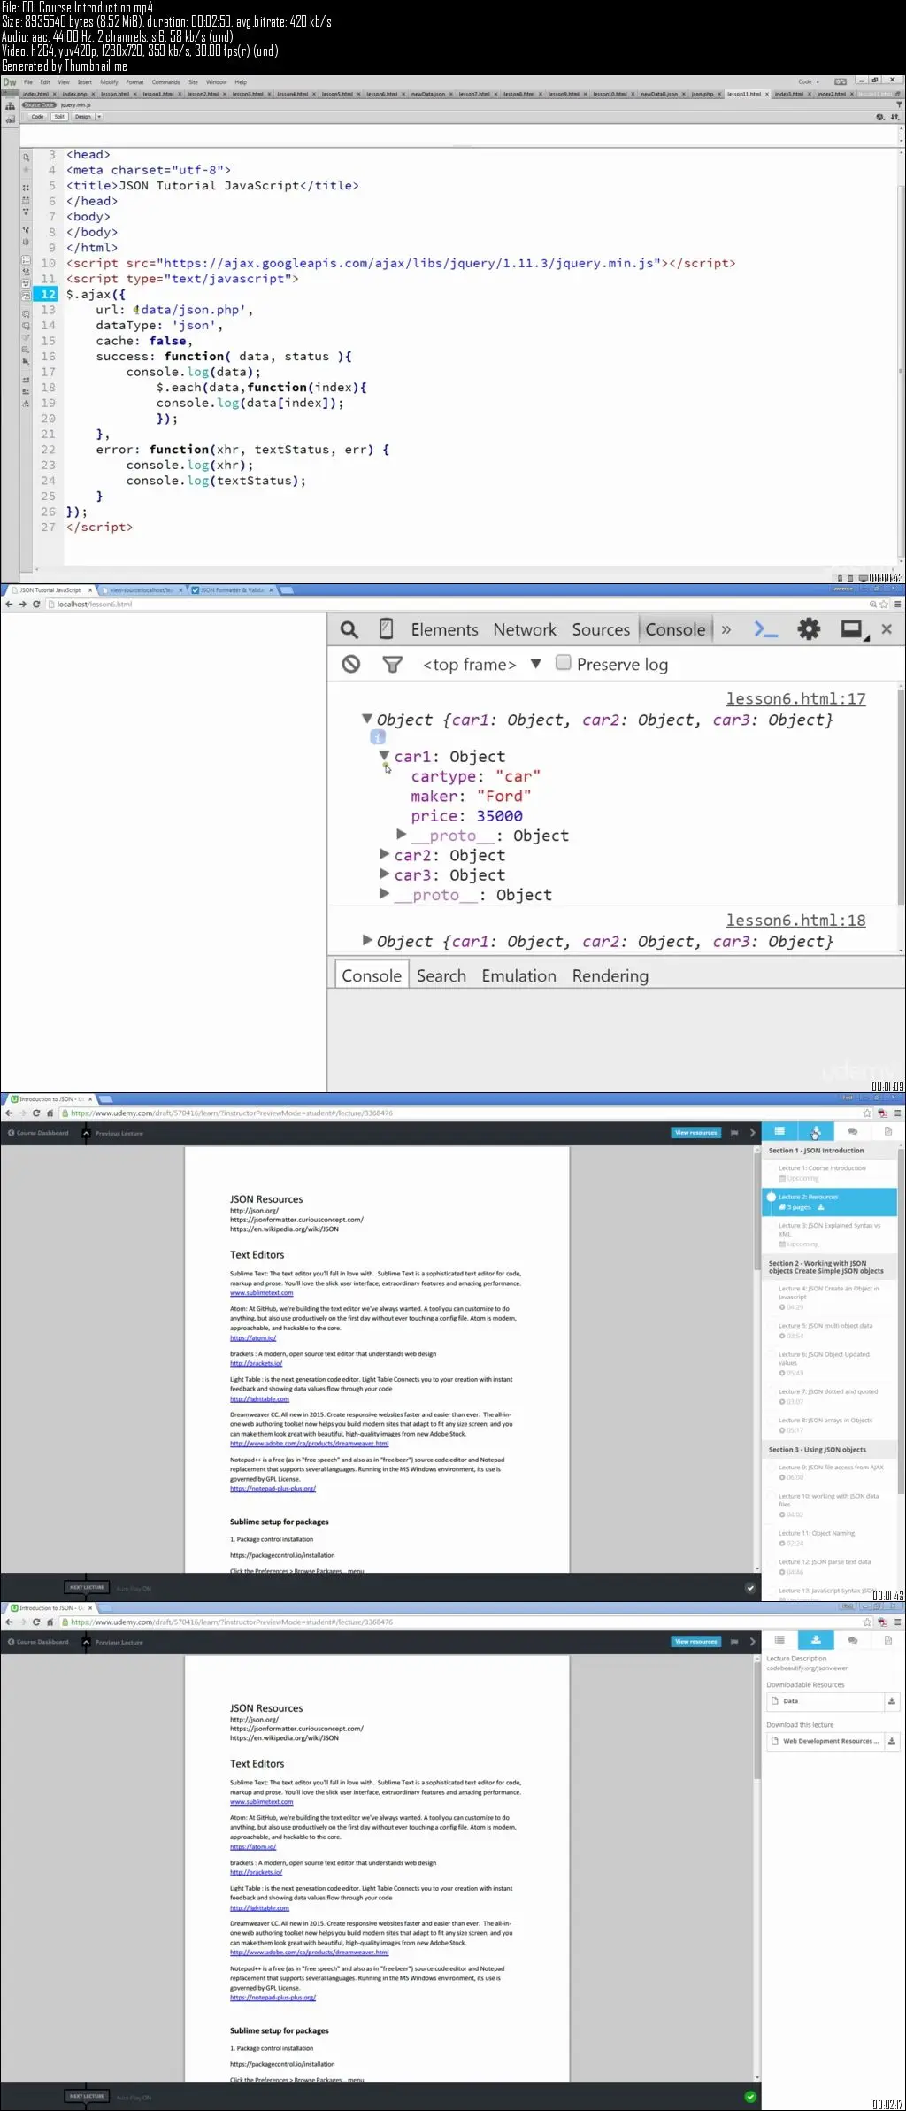Open curriculum list icon in third frame
The image size is (906, 2111).
pyautogui.click(x=779, y=1131)
